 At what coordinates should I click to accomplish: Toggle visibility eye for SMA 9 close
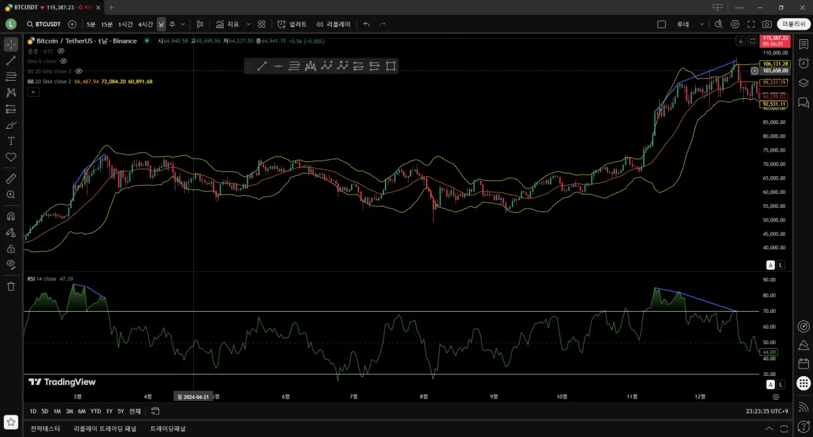tap(64, 61)
